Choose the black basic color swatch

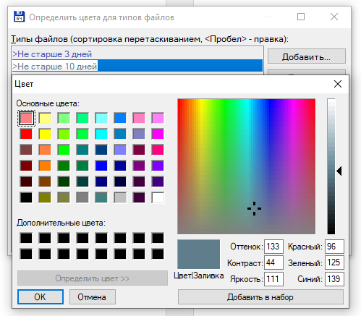[26, 197]
